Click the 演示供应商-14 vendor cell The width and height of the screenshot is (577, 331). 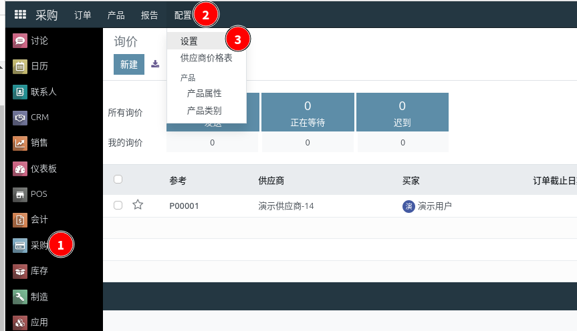[286, 206]
